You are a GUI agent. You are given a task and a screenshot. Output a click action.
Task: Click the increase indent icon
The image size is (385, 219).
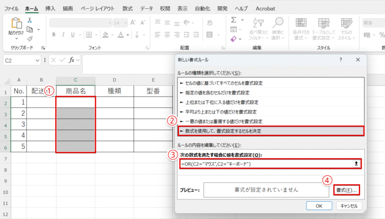pos(196,35)
